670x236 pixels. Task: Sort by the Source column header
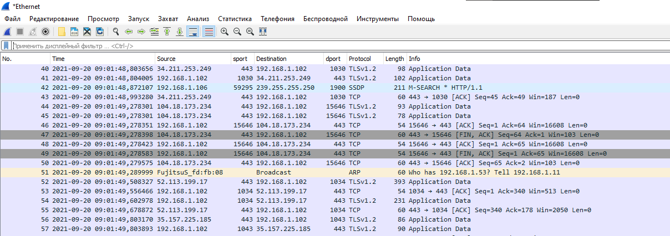[x=192, y=59]
